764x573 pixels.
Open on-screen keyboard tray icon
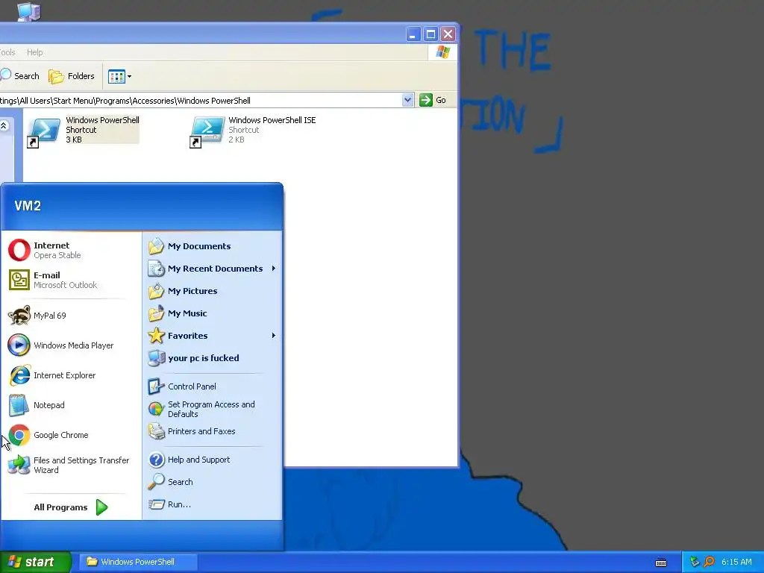tap(661, 563)
